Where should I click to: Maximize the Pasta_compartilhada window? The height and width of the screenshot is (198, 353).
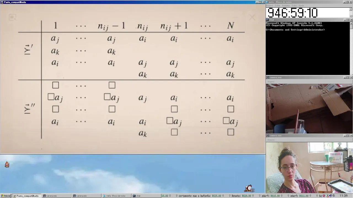[x=260, y=2]
